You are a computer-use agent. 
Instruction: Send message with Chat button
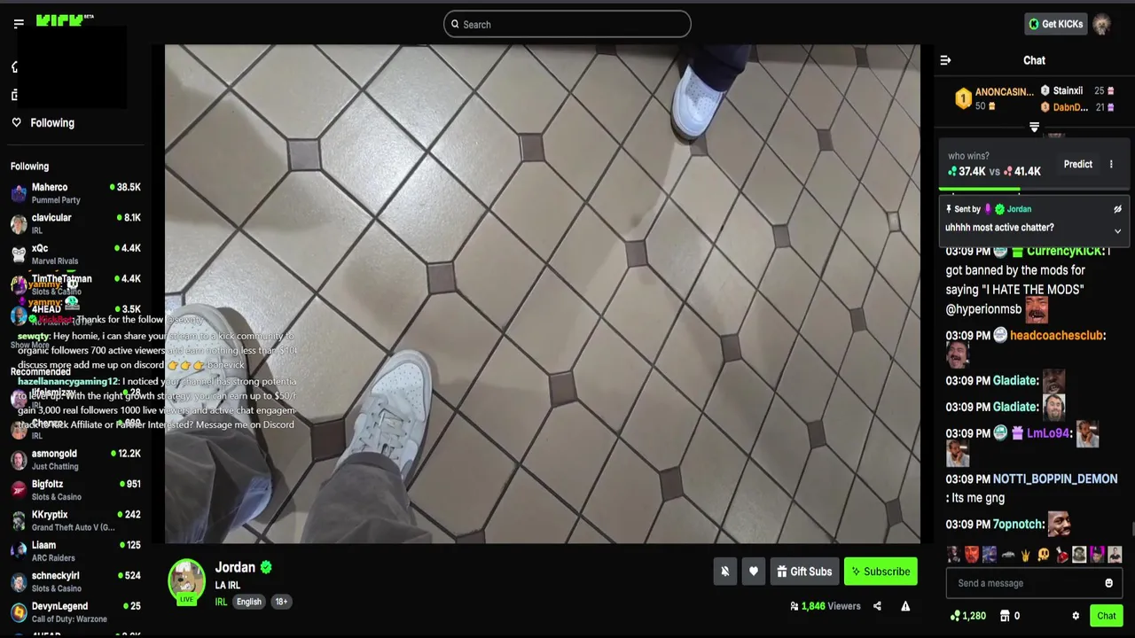click(1106, 616)
